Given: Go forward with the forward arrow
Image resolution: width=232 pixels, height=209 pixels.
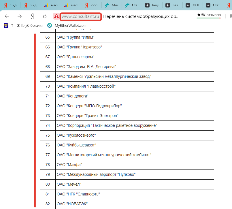Looking at the screenshot, I should pos(20,16).
